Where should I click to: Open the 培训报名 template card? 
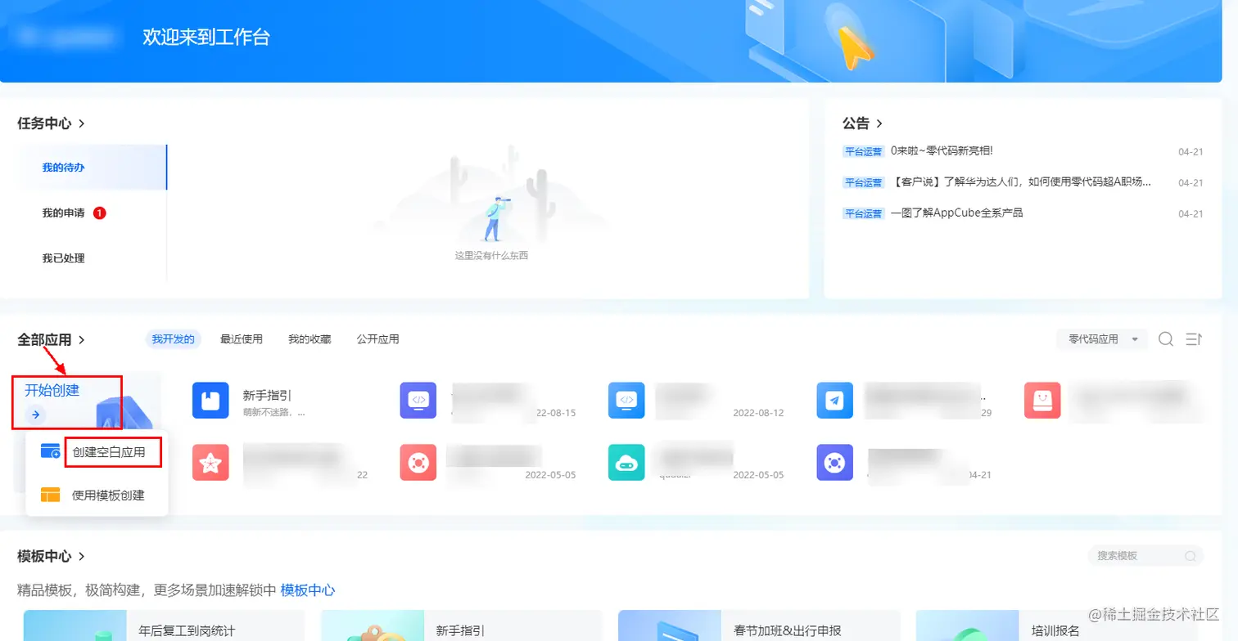1055,625
